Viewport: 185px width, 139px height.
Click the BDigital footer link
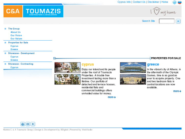pyautogui.click(x=64, y=130)
